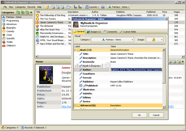
Task: Add a new category in Categories panel
Action: coord(18,12)
